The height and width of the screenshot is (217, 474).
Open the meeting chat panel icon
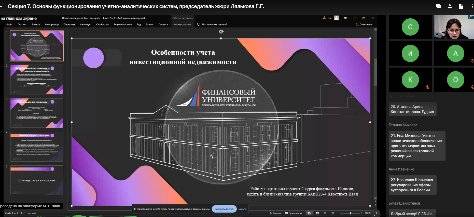[x=438, y=6]
